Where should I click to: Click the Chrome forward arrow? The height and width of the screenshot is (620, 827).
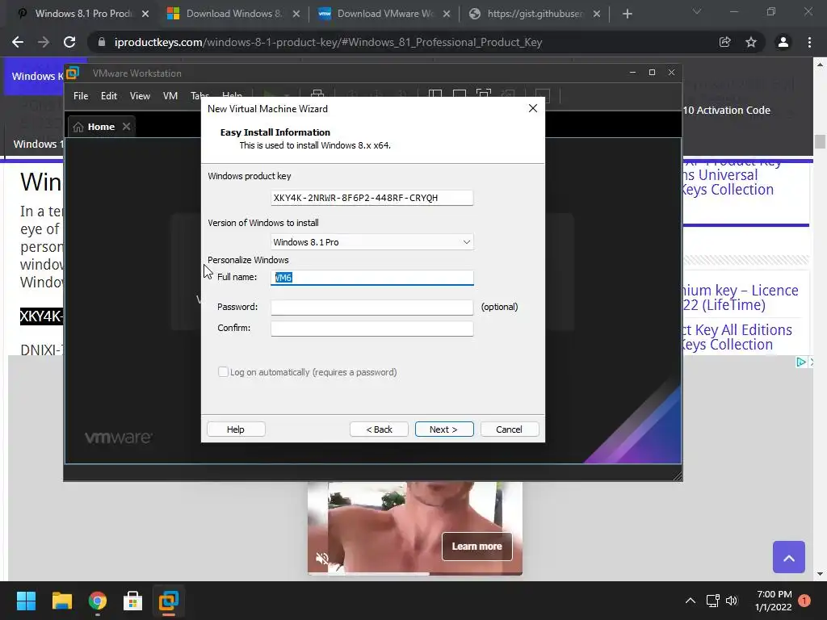(x=44, y=42)
